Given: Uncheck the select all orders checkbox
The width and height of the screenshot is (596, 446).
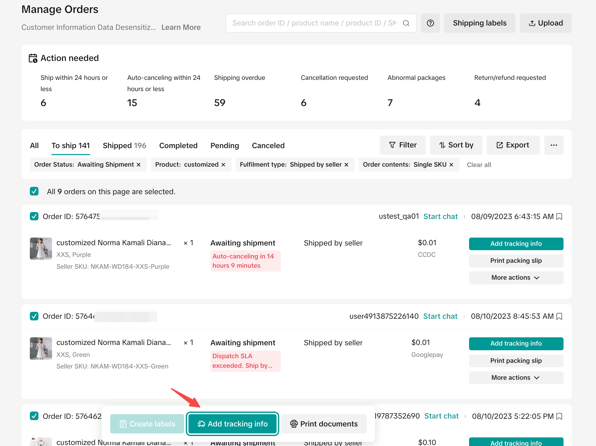Looking at the screenshot, I should 34,192.
